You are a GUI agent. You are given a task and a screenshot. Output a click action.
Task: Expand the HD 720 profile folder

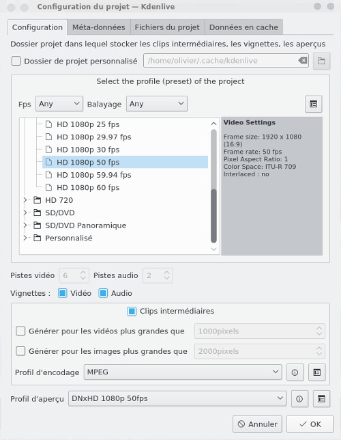click(25, 200)
